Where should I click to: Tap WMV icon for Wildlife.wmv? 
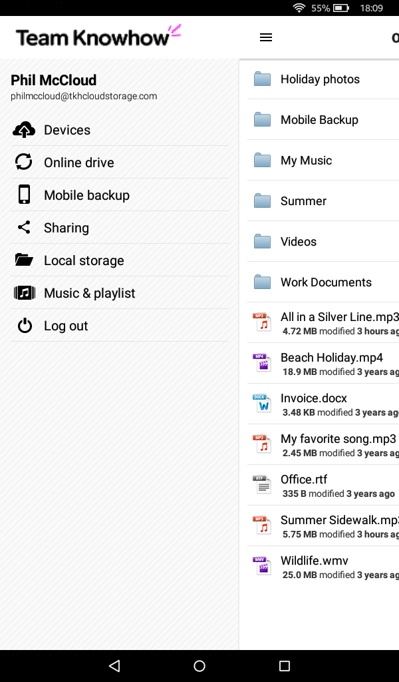(262, 566)
